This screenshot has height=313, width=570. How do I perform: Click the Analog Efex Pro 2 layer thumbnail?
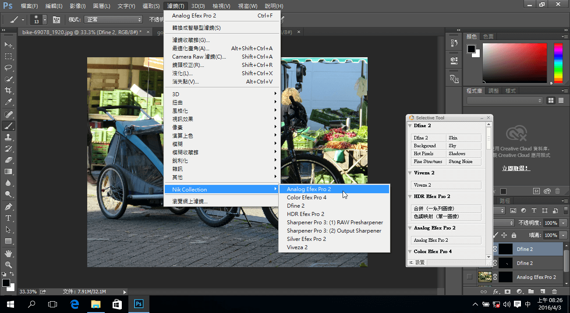[485, 277]
